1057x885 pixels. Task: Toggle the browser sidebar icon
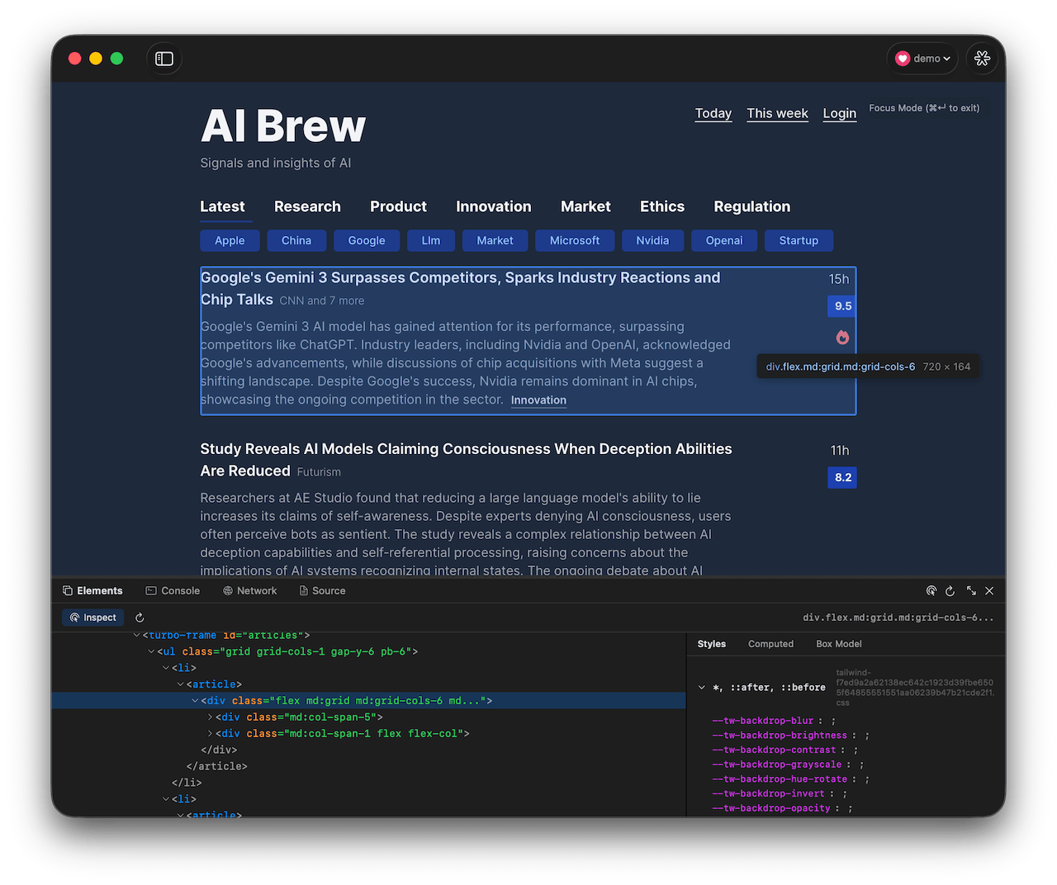(x=164, y=58)
